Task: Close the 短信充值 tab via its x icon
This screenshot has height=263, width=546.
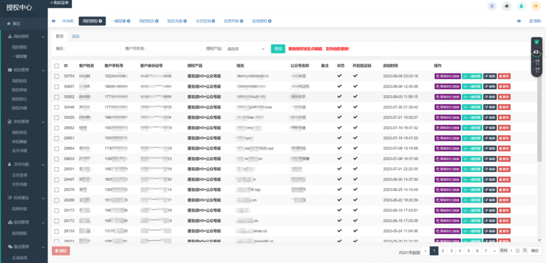Action: click(185, 21)
